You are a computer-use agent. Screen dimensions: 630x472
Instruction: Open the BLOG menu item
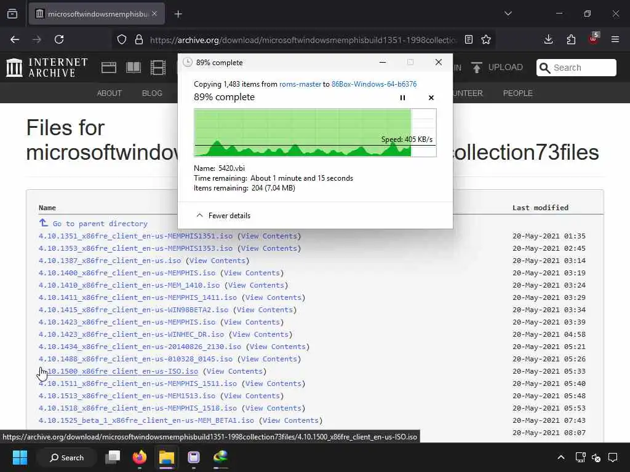tap(152, 93)
